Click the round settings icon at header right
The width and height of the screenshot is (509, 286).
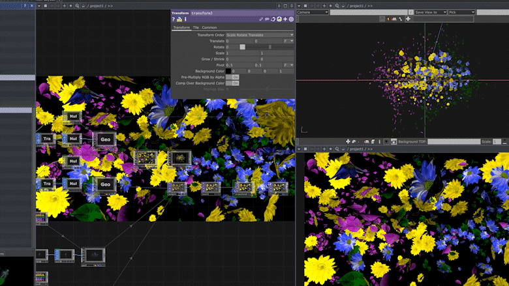point(291,19)
